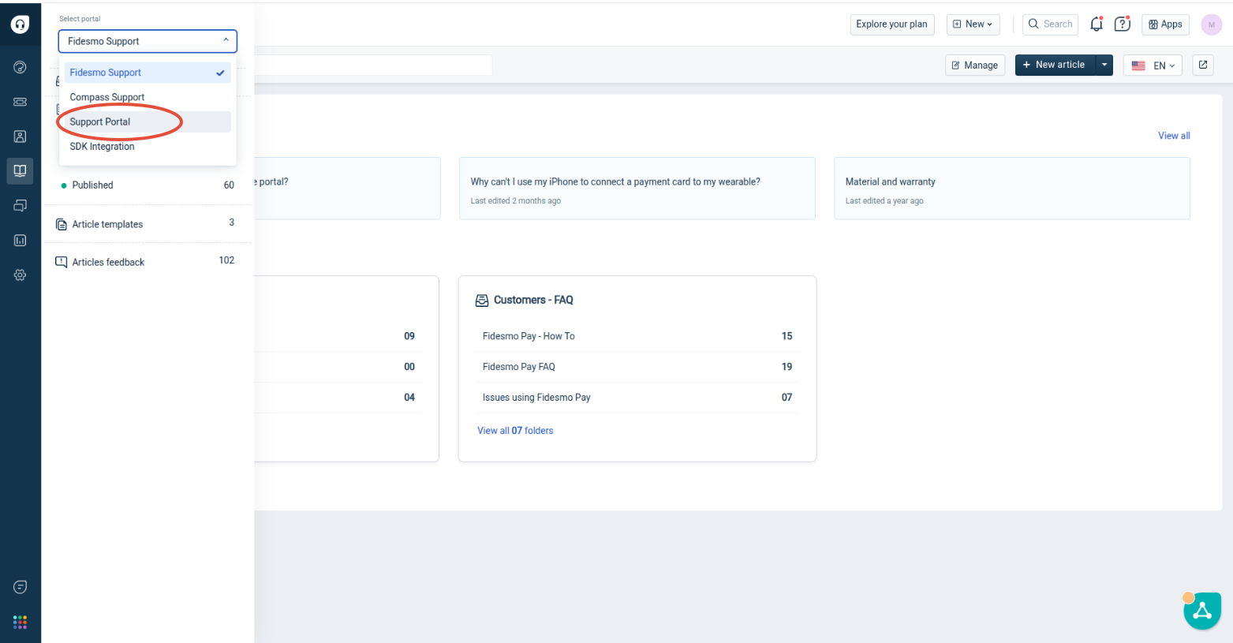Select SDK Integration portal option
The width and height of the screenshot is (1233, 643).
pyautogui.click(x=148, y=146)
